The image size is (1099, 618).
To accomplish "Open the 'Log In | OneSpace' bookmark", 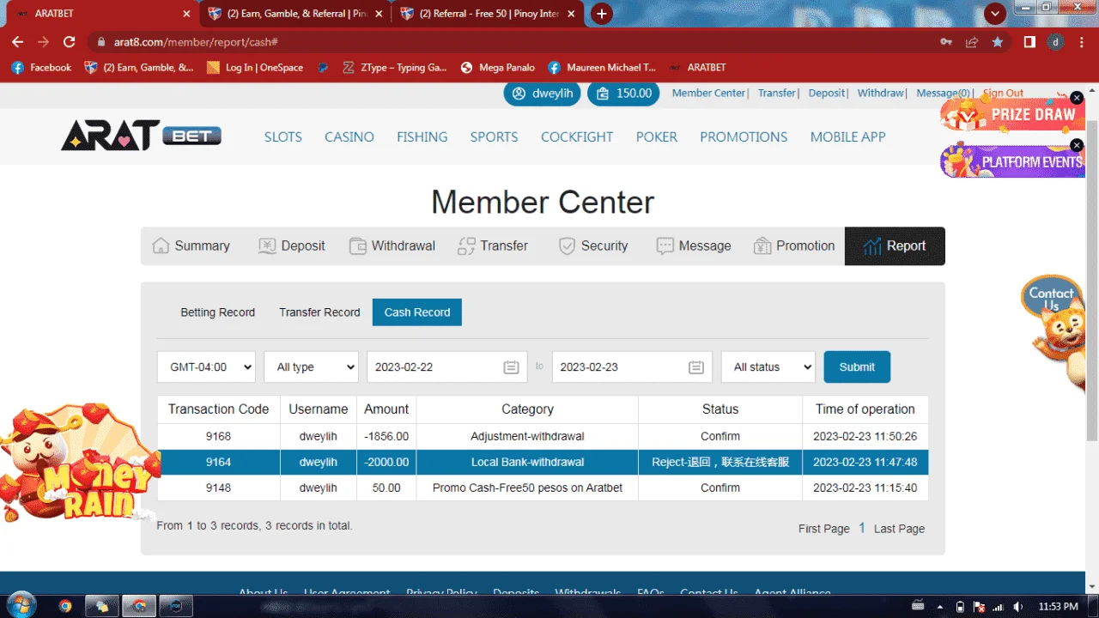I will click(255, 67).
